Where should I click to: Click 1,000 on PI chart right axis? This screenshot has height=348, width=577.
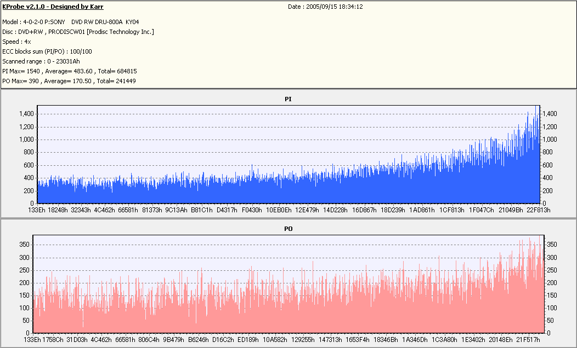click(550, 140)
